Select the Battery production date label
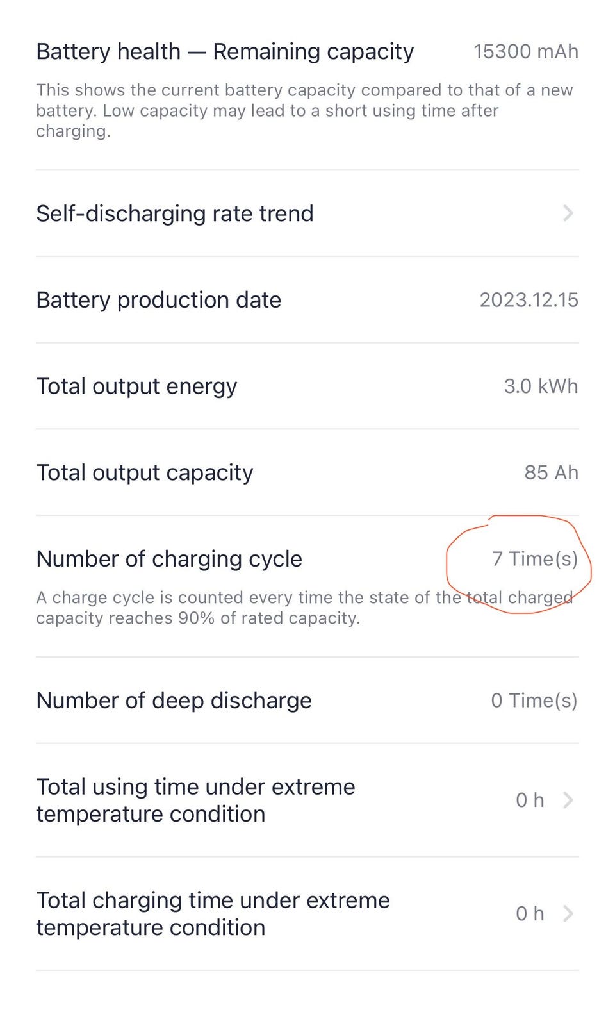Image resolution: width=615 pixels, height=1012 pixels. coord(158,300)
